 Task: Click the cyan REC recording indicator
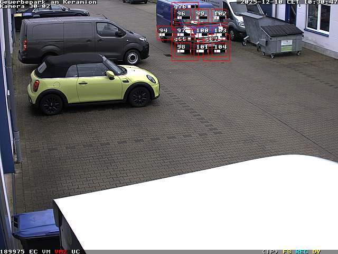302,251
